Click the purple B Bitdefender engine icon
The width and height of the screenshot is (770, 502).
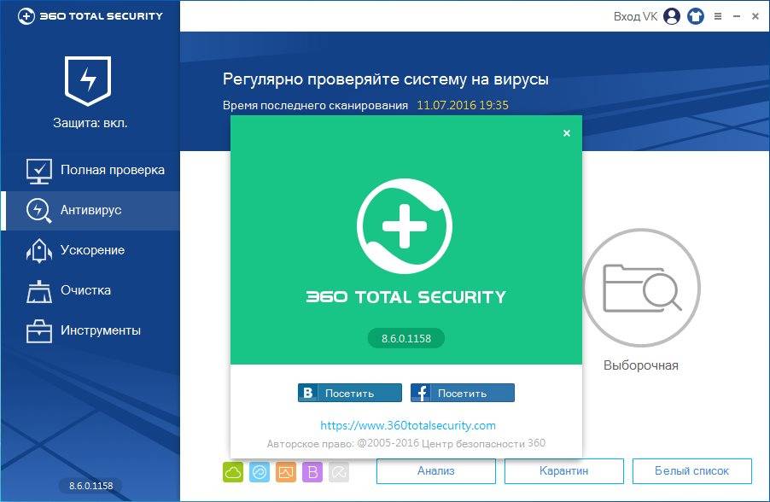(x=312, y=472)
